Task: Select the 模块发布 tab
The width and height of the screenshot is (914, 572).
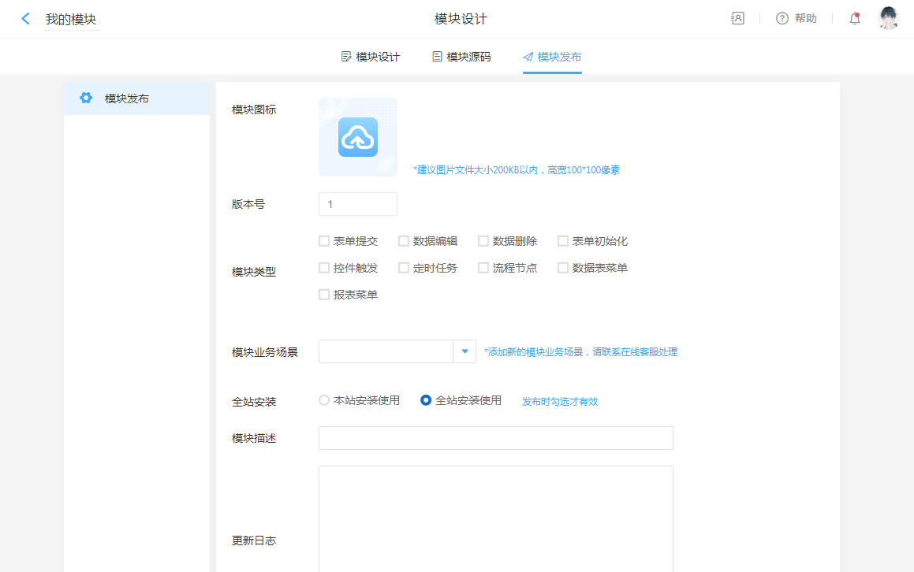Action: (x=552, y=57)
